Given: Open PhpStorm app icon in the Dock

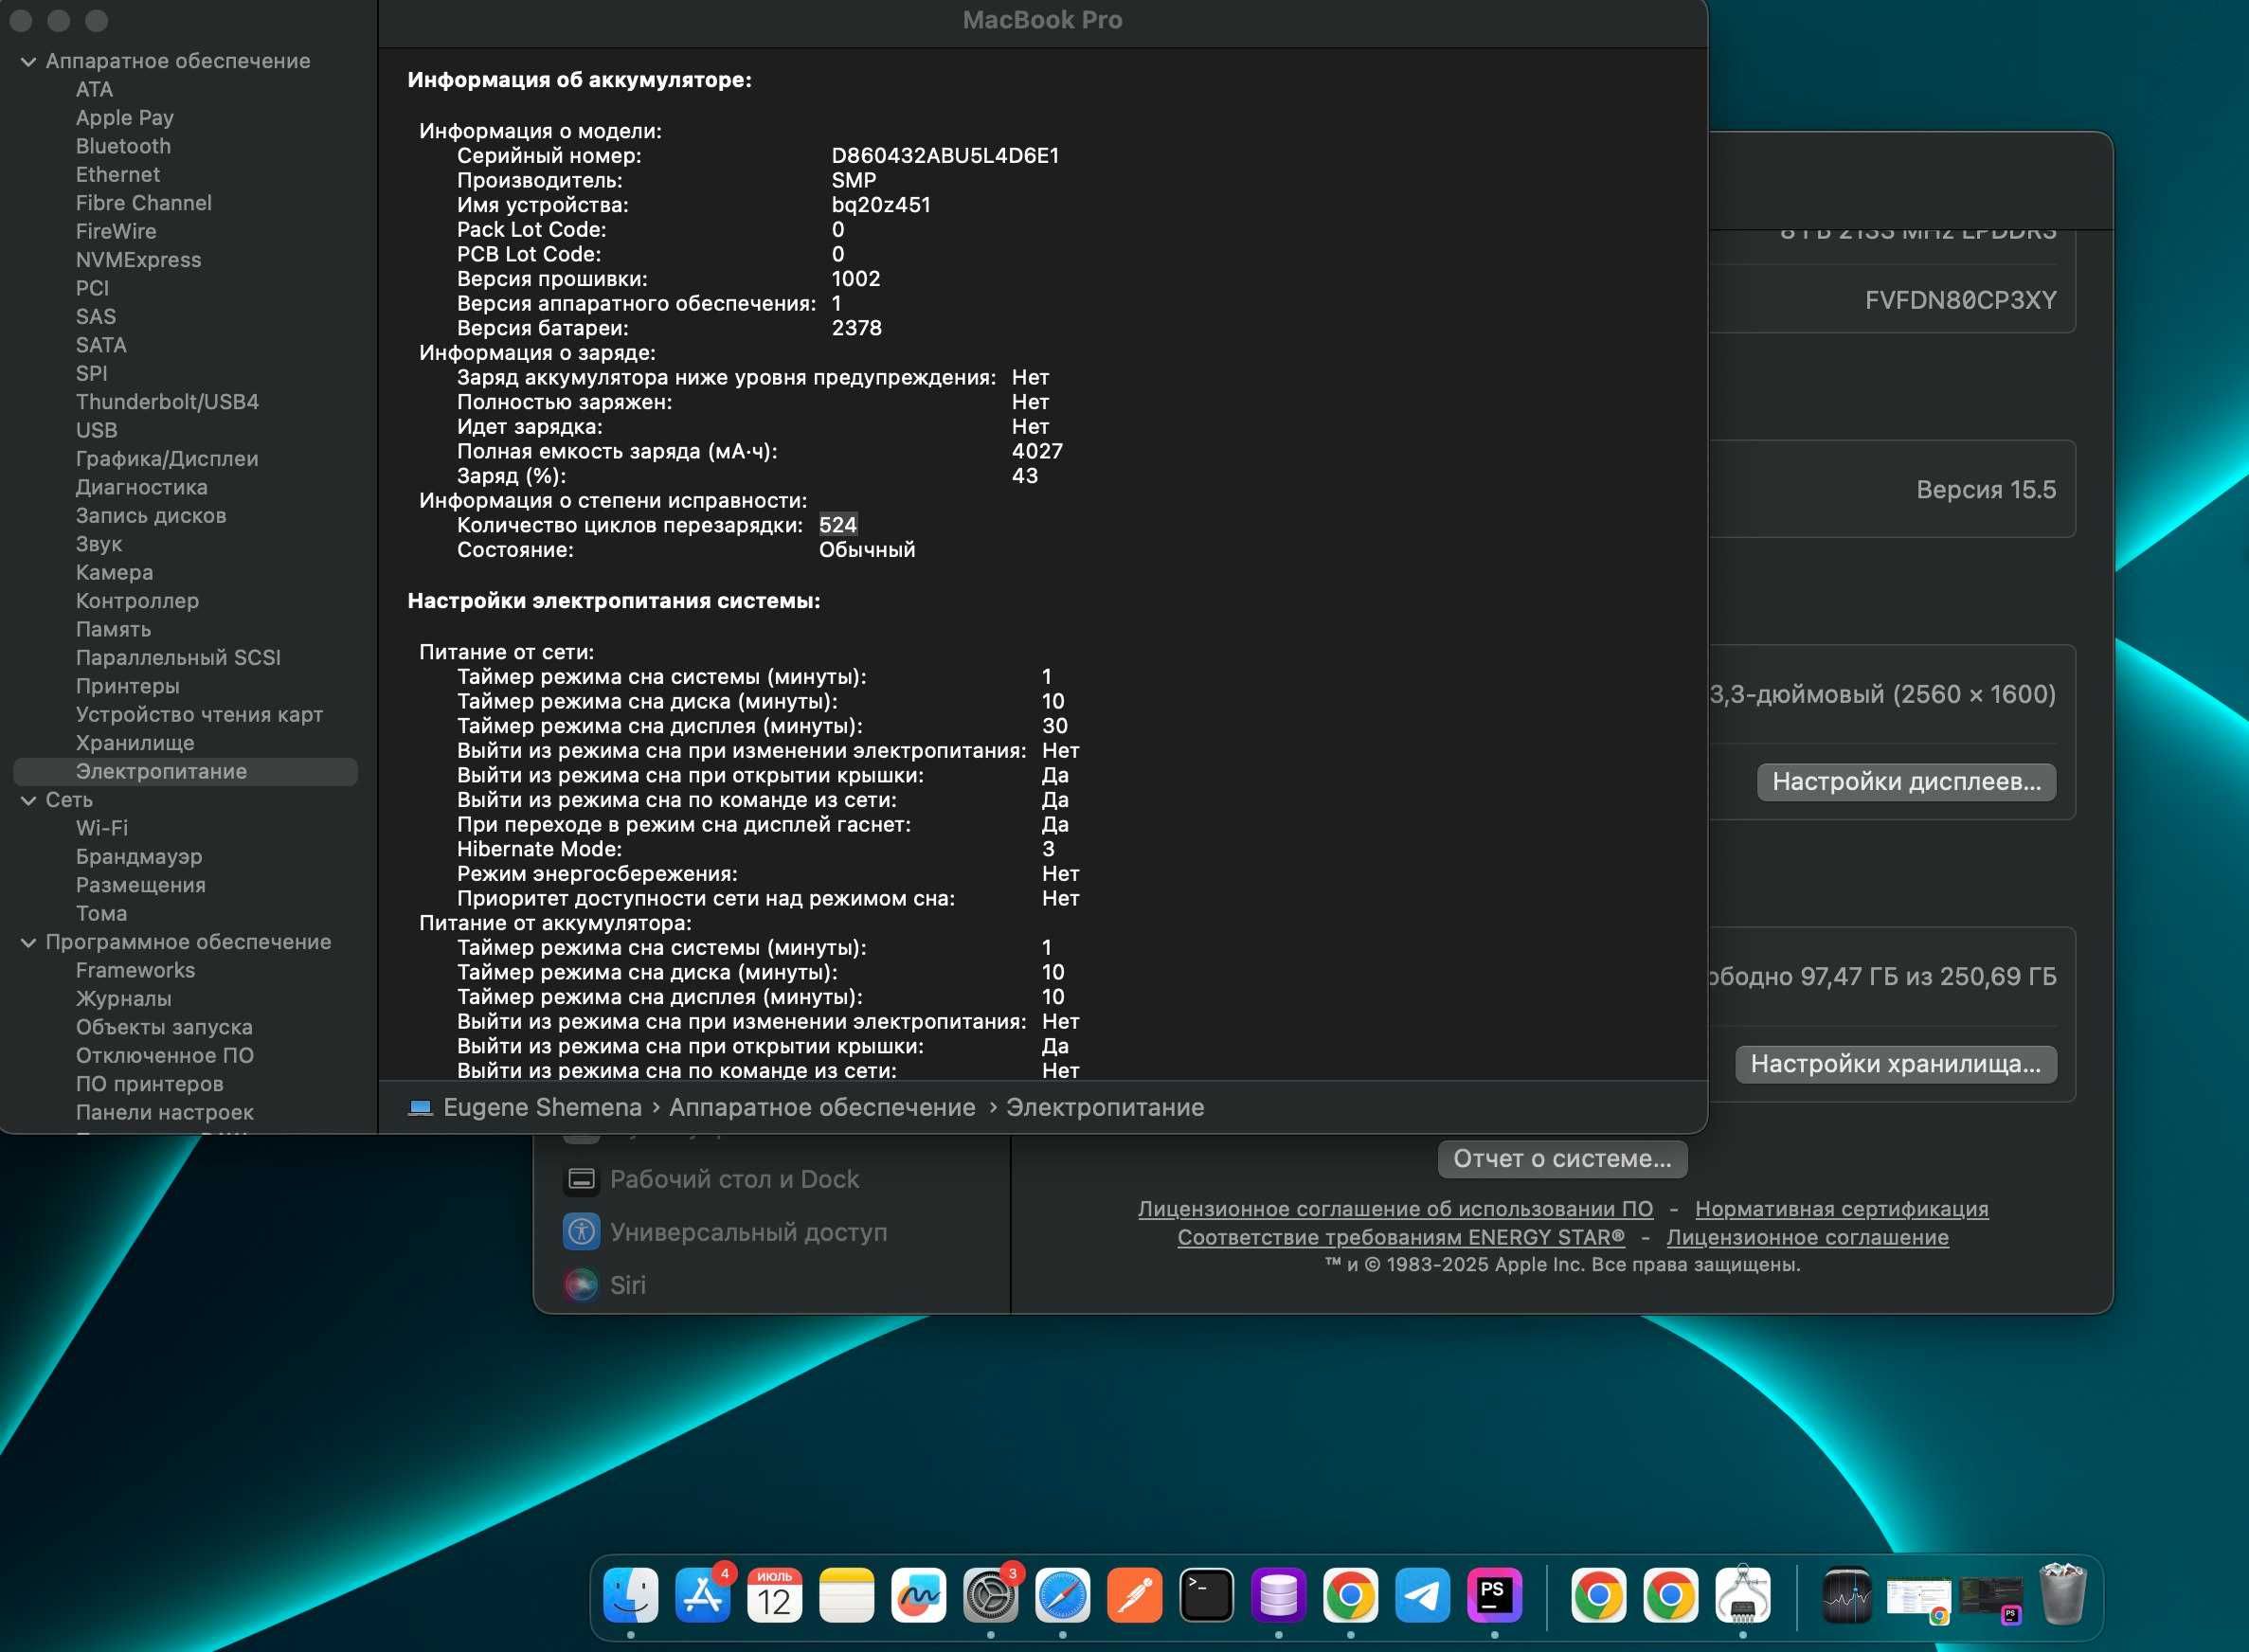Looking at the screenshot, I should [1495, 1595].
